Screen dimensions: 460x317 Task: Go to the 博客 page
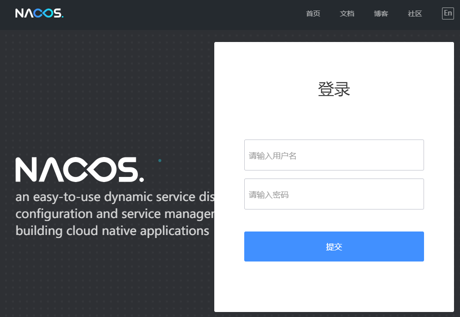click(x=381, y=13)
